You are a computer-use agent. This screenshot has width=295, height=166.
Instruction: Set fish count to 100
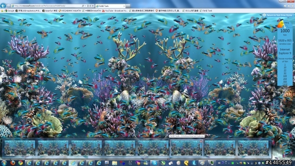(285, 76)
